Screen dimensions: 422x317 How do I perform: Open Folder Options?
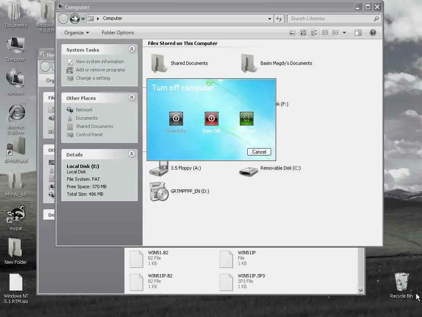pos(117,33)
